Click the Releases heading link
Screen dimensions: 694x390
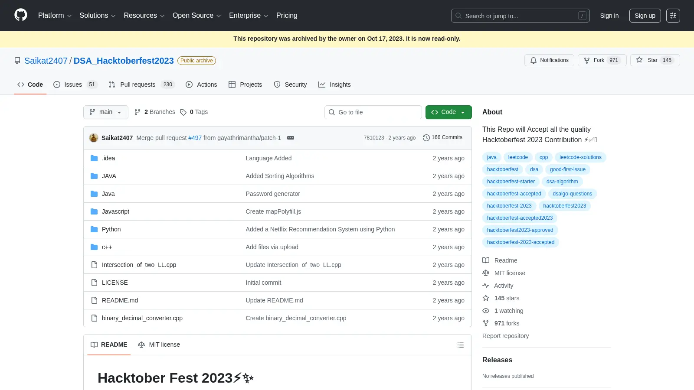tap(497, 360)
